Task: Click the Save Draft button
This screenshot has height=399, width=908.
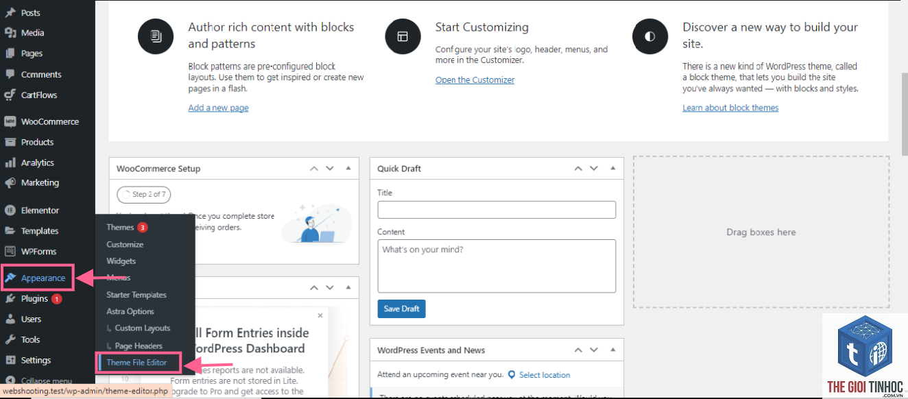Action: 401,309
